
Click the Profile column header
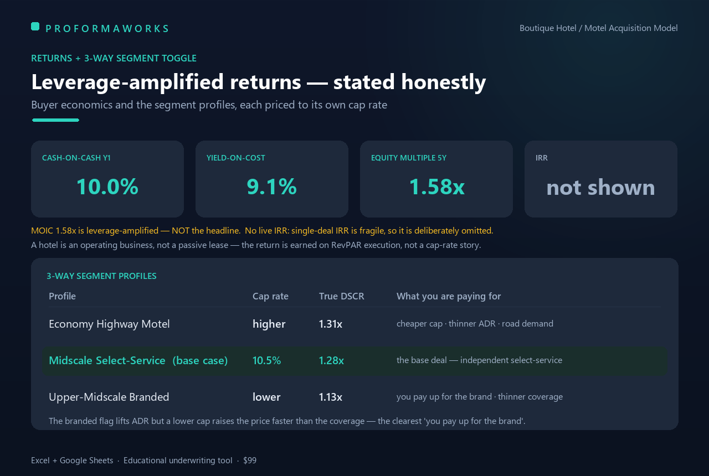[x=62, y=296]
